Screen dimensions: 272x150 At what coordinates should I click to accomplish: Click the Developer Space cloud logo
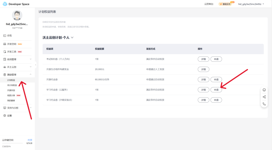point(5,4)
